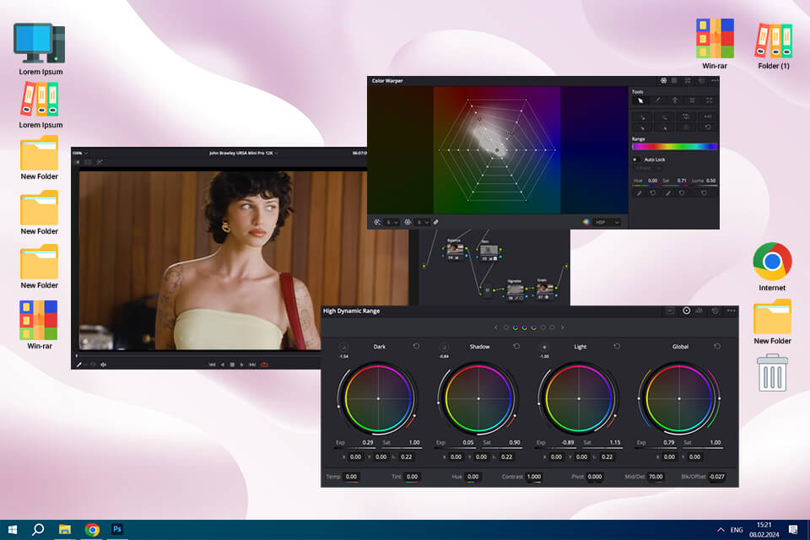Toggle the Shadow zone enable circle

(x=444, y=347)
